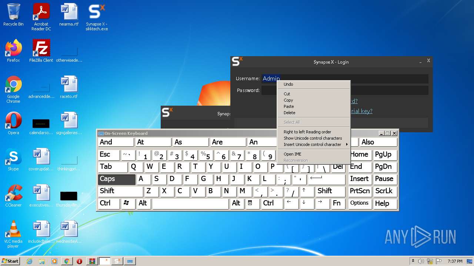The height and width of the screenshot is (266, 474).
Task: Launch Acrobat Reader DC from desktop
Action: (41, 17)
